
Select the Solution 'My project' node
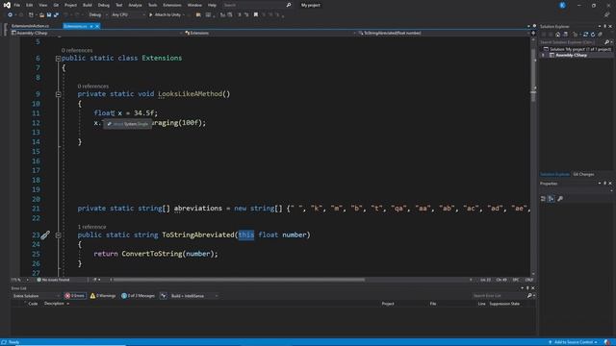tap(577, 49)
